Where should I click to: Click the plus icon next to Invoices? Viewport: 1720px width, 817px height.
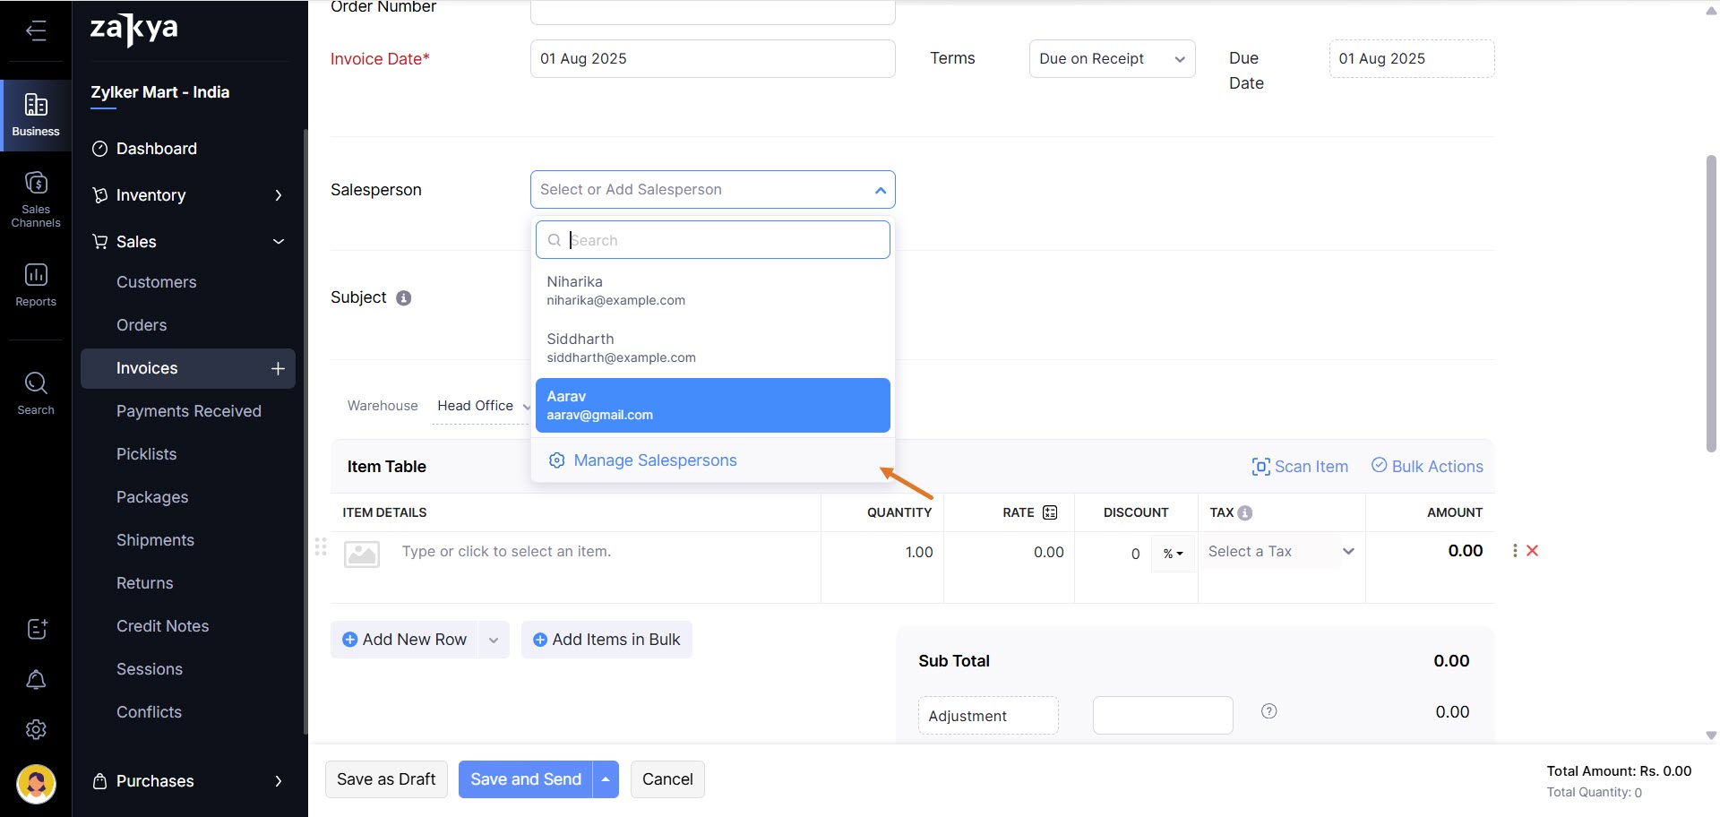click(278, 368)
